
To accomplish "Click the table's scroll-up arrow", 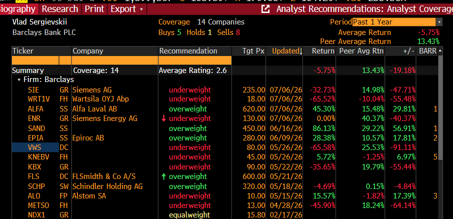I will point(441,51).
